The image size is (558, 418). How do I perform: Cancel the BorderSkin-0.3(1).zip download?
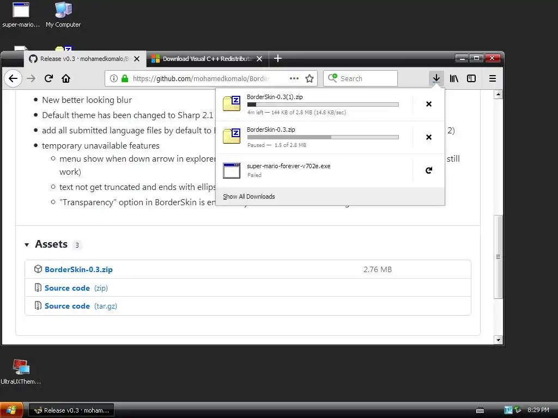[429, 104]
